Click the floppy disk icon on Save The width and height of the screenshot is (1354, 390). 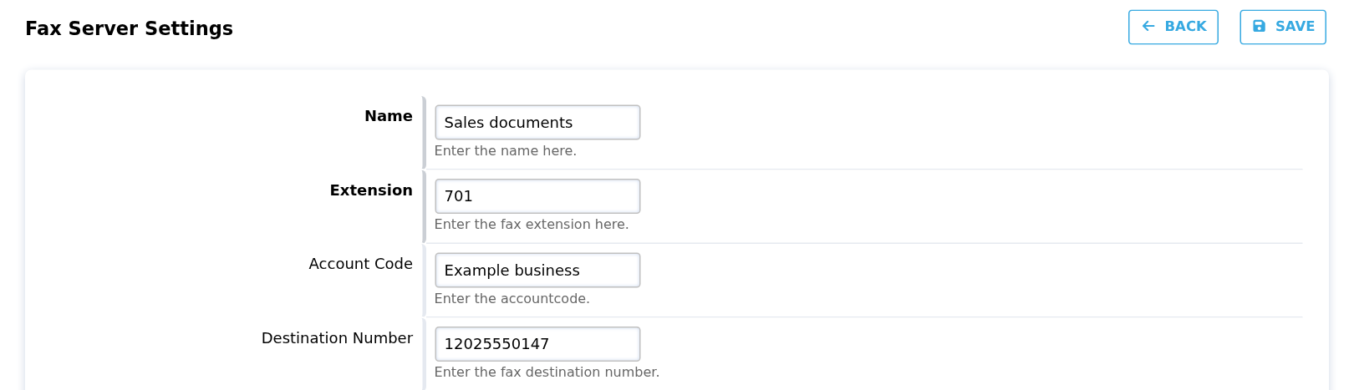1259,27
